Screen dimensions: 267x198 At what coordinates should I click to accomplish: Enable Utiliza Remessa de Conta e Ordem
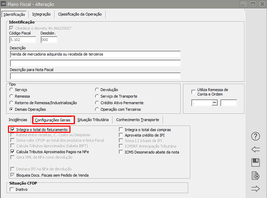coord(193,92)
